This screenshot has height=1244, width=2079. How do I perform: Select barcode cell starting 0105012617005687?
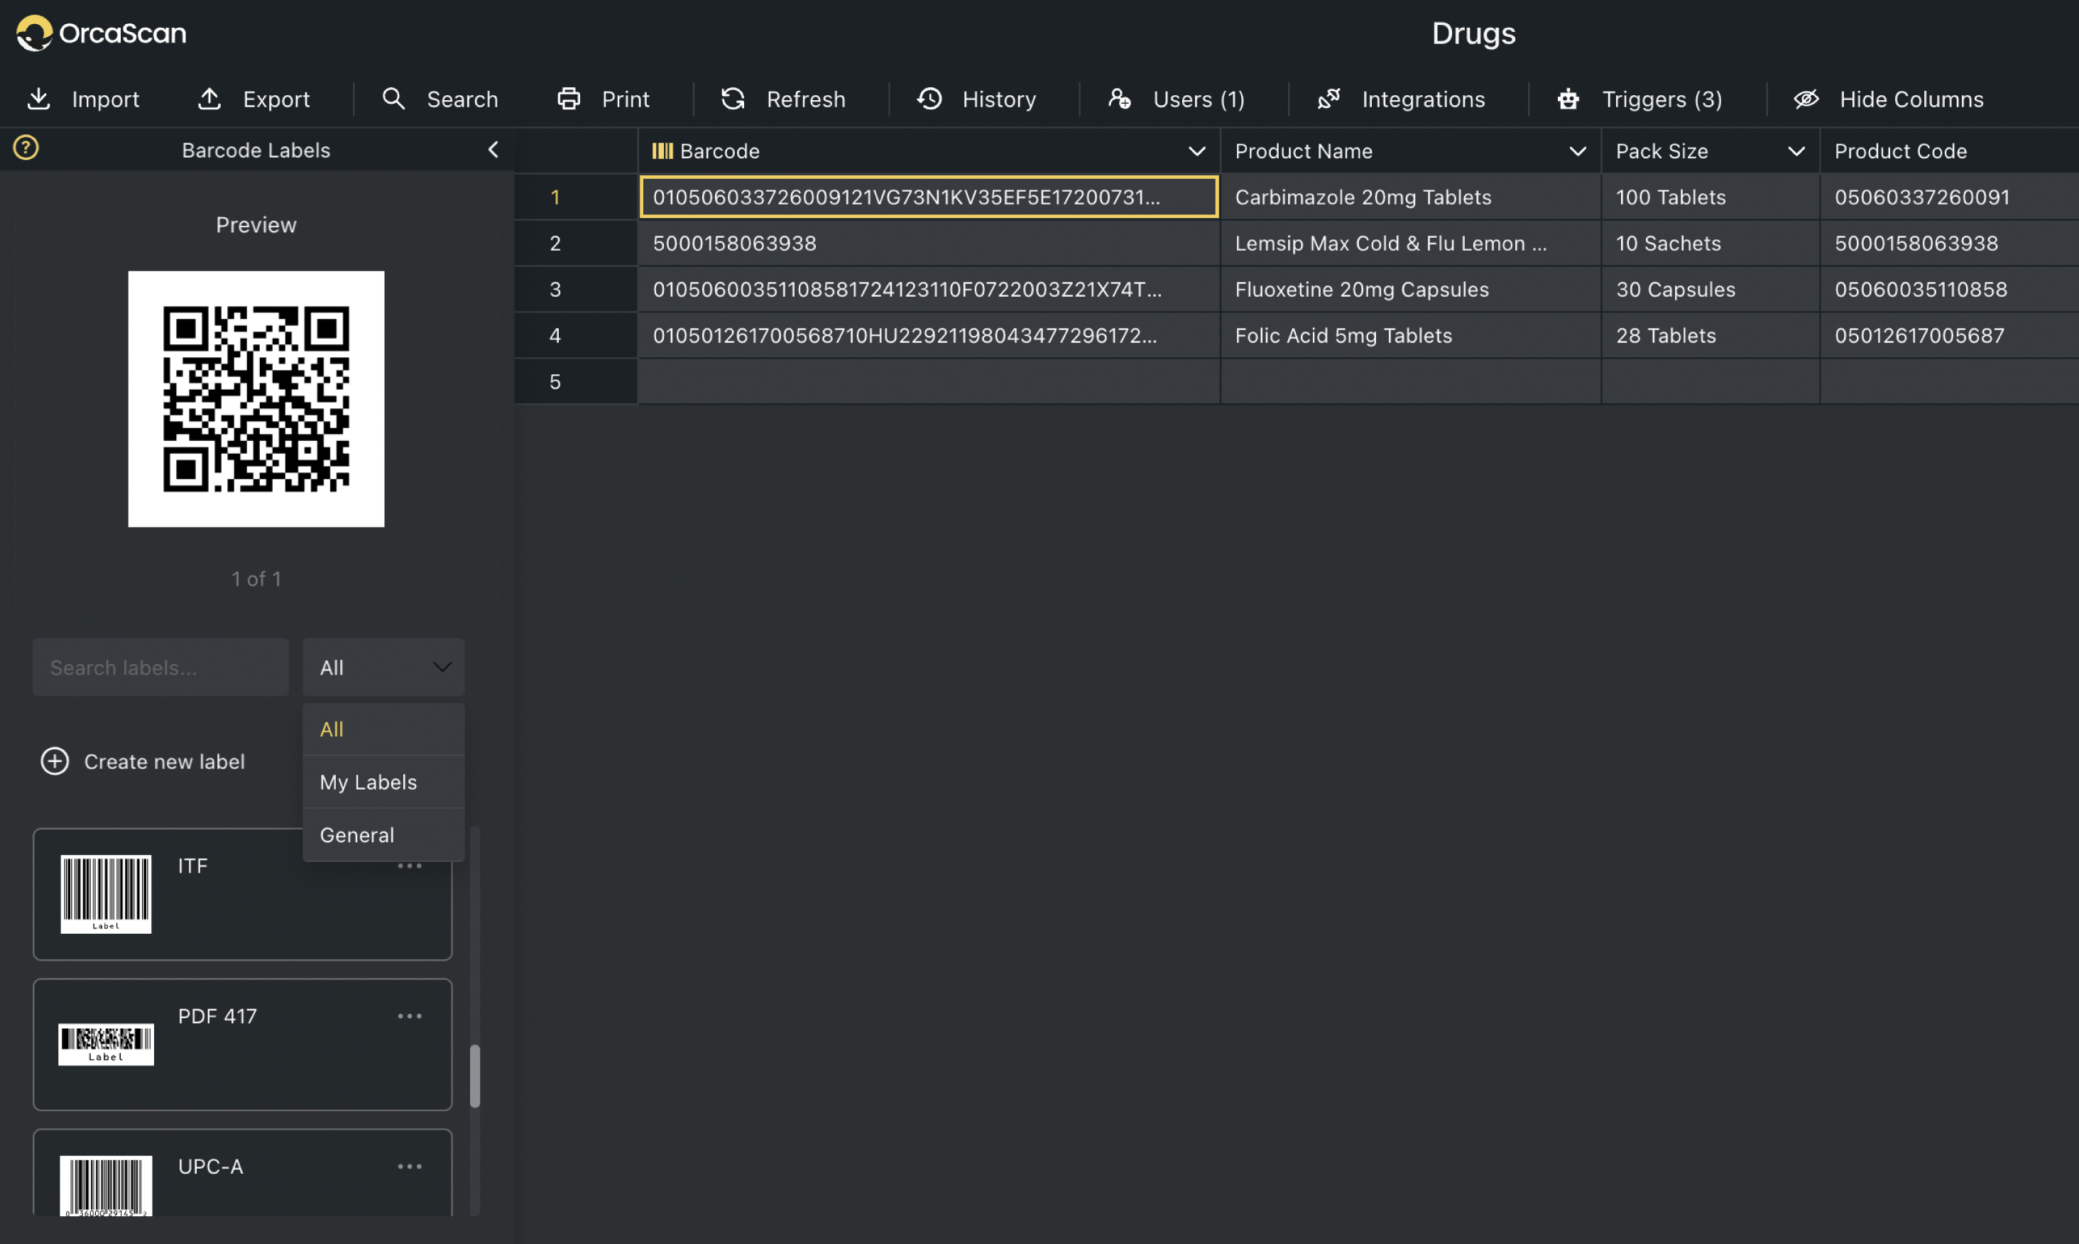(x=929, y=335)
